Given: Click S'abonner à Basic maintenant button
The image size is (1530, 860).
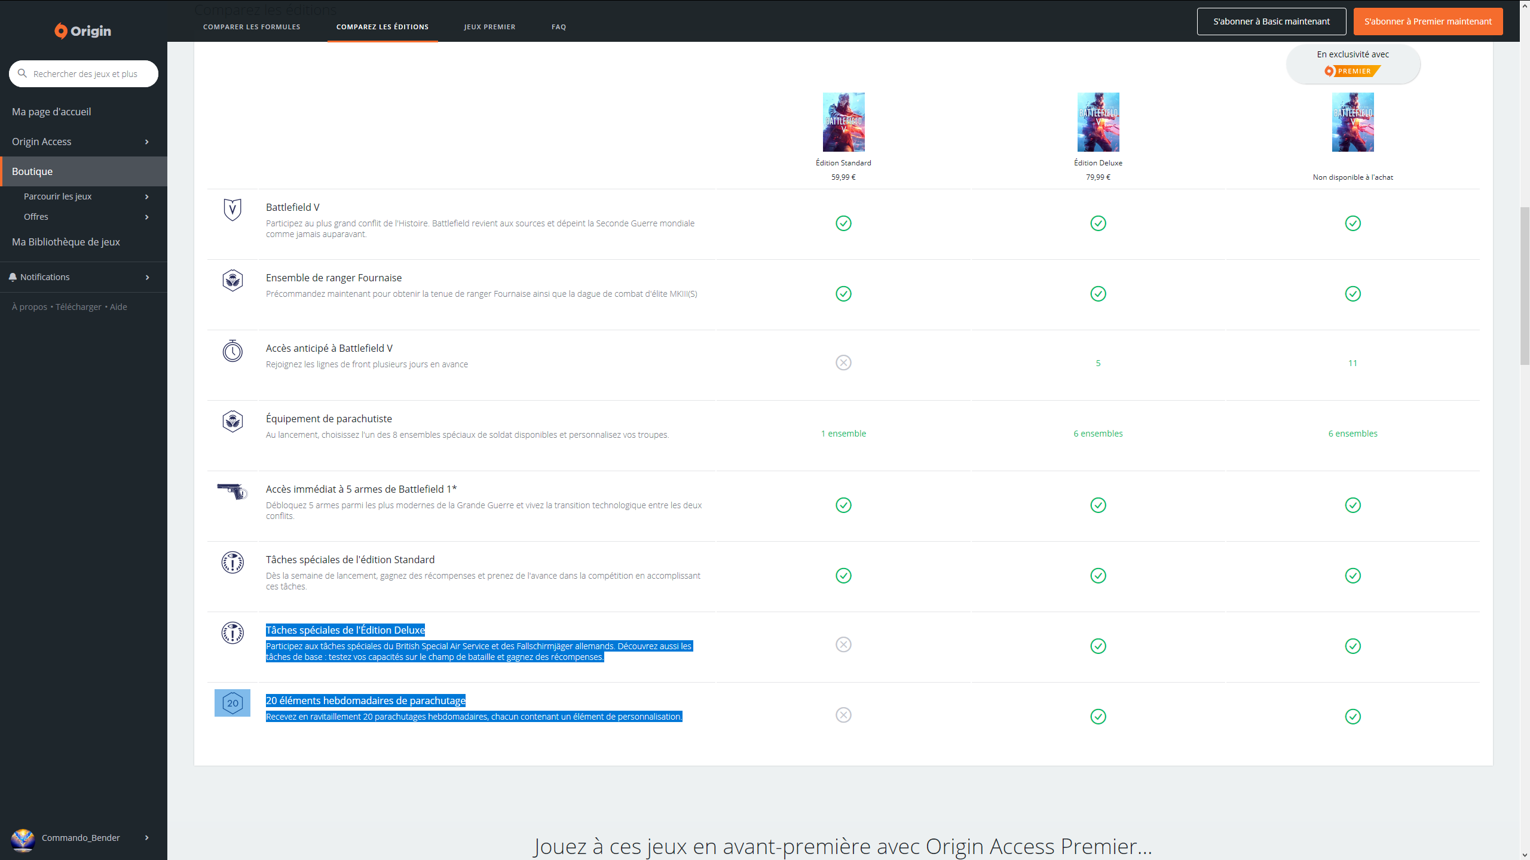Looking at the screenshot, I should (x=1271, y=21).
